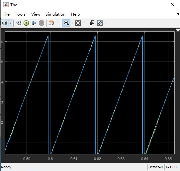Click Scale Axes Limits icon
The height and width of the screenshot is (171, 180).
tap(78, 23)
